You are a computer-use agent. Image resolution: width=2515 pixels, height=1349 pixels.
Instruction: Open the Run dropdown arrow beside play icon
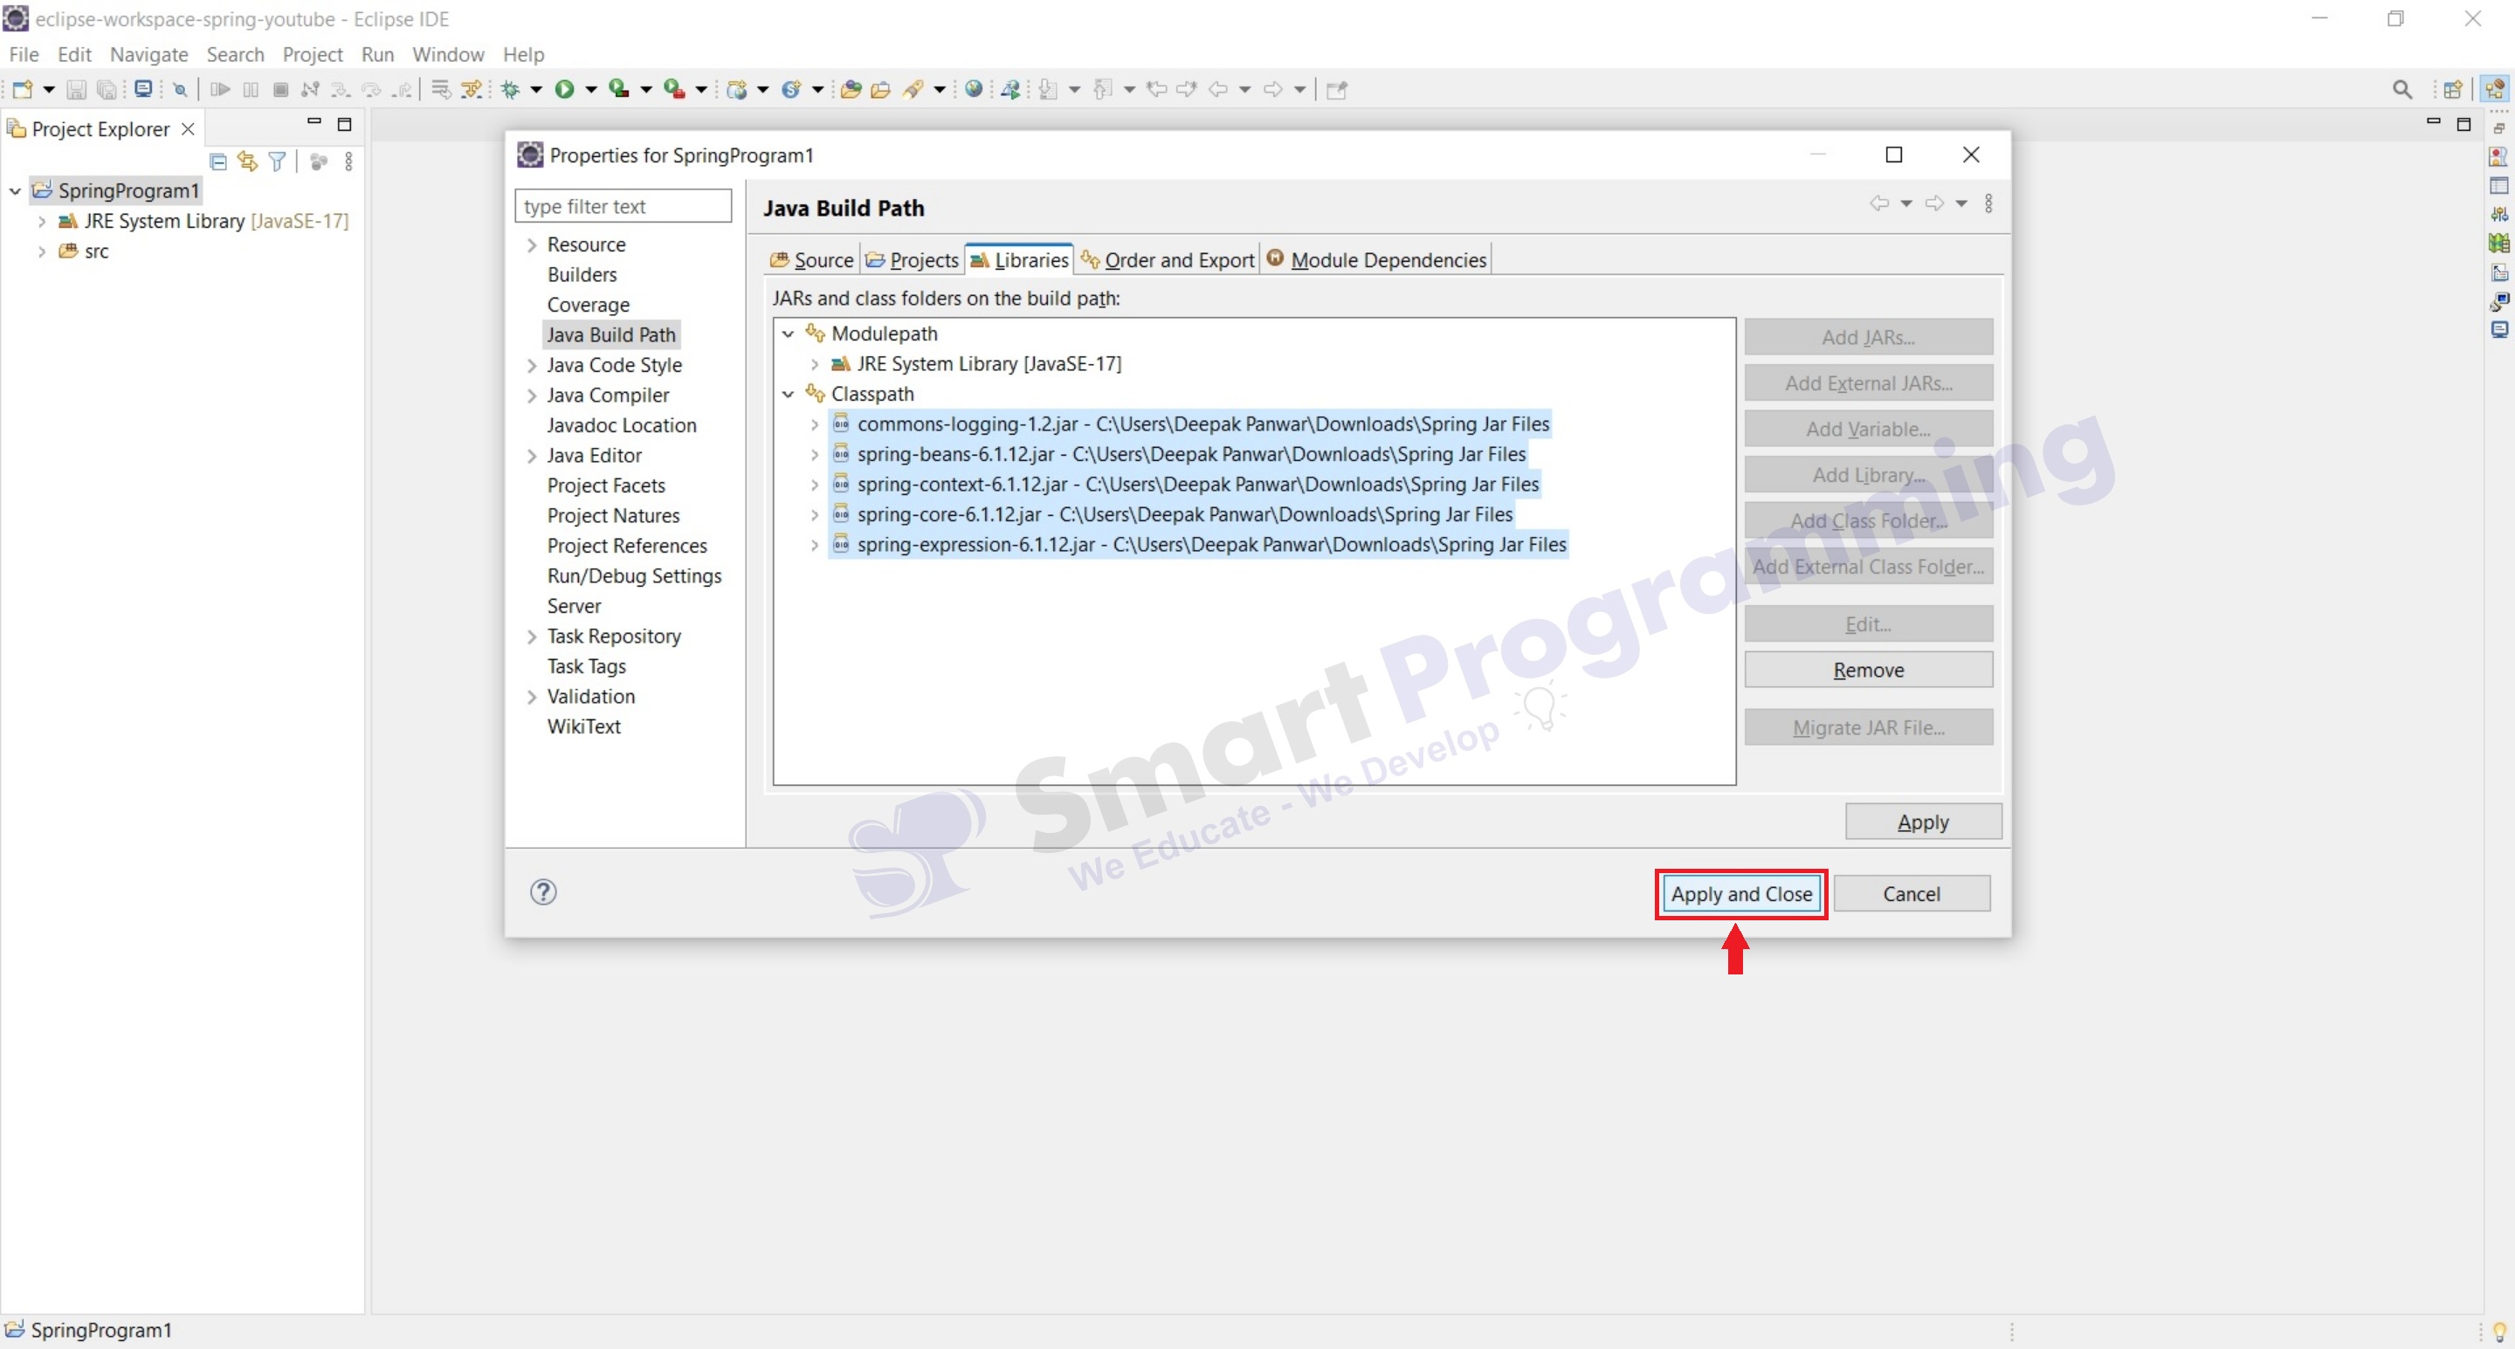(x=590, y=90)
